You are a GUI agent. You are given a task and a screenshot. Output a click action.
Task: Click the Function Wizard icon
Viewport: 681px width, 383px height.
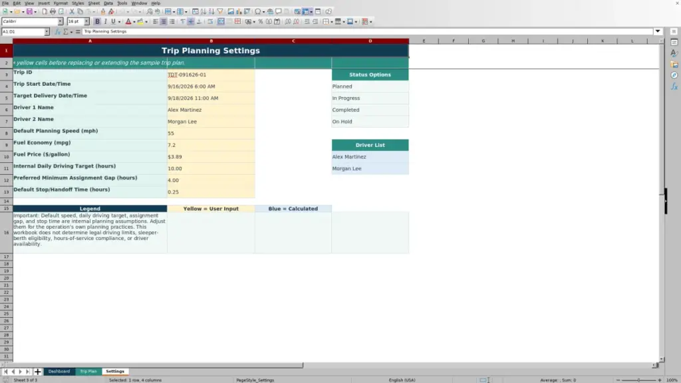tap(58, 32)
